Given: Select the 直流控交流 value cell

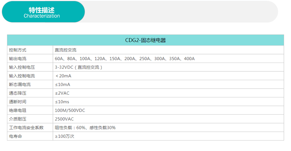Looking at the screenshot, I should (x=66, y=50).
